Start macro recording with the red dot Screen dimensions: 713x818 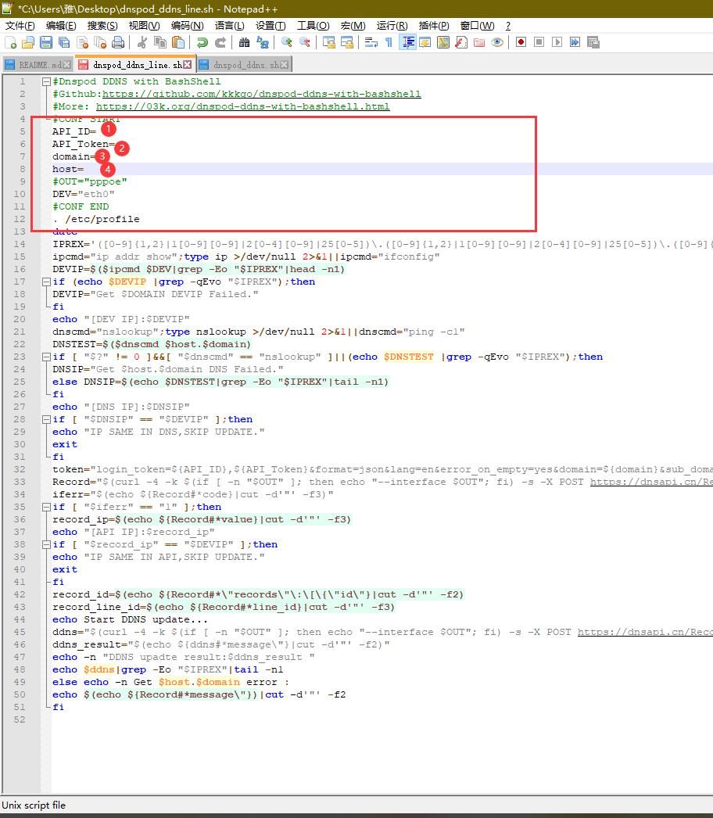point(521,42)
